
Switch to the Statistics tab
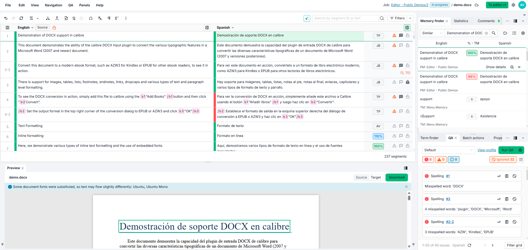(x=461, y=21)
